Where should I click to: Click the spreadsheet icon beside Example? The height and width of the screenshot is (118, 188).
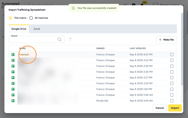(x=13, y=55)
